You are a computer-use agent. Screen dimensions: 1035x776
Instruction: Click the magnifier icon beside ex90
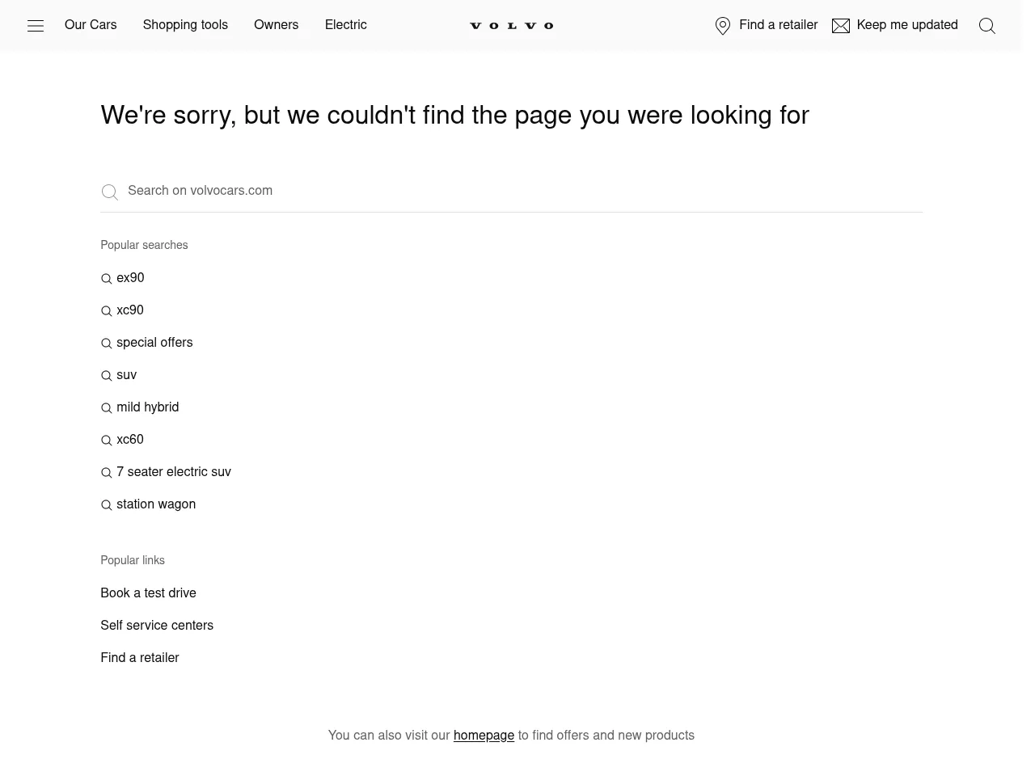106,279
